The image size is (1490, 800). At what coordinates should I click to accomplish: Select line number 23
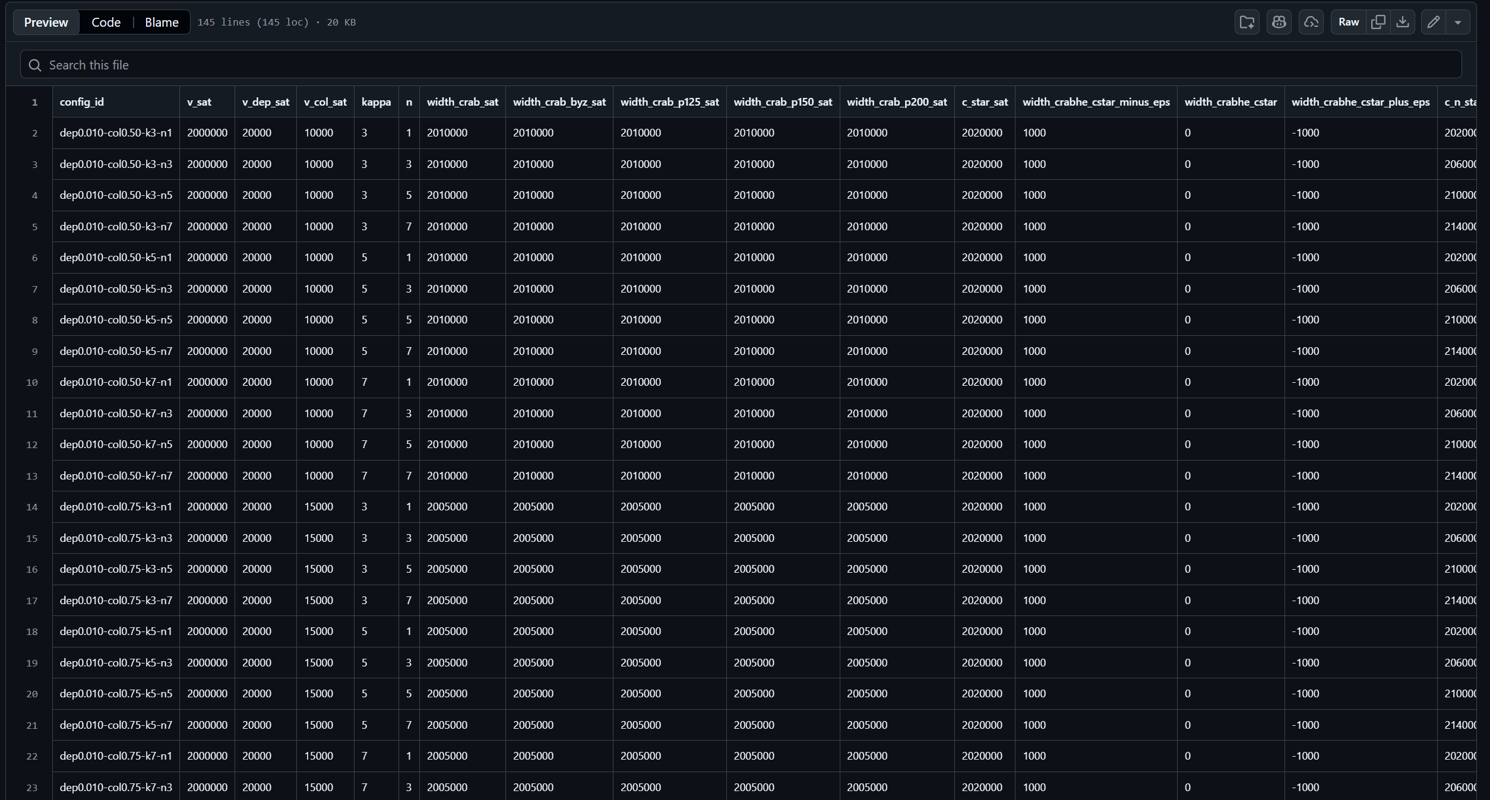32,788
